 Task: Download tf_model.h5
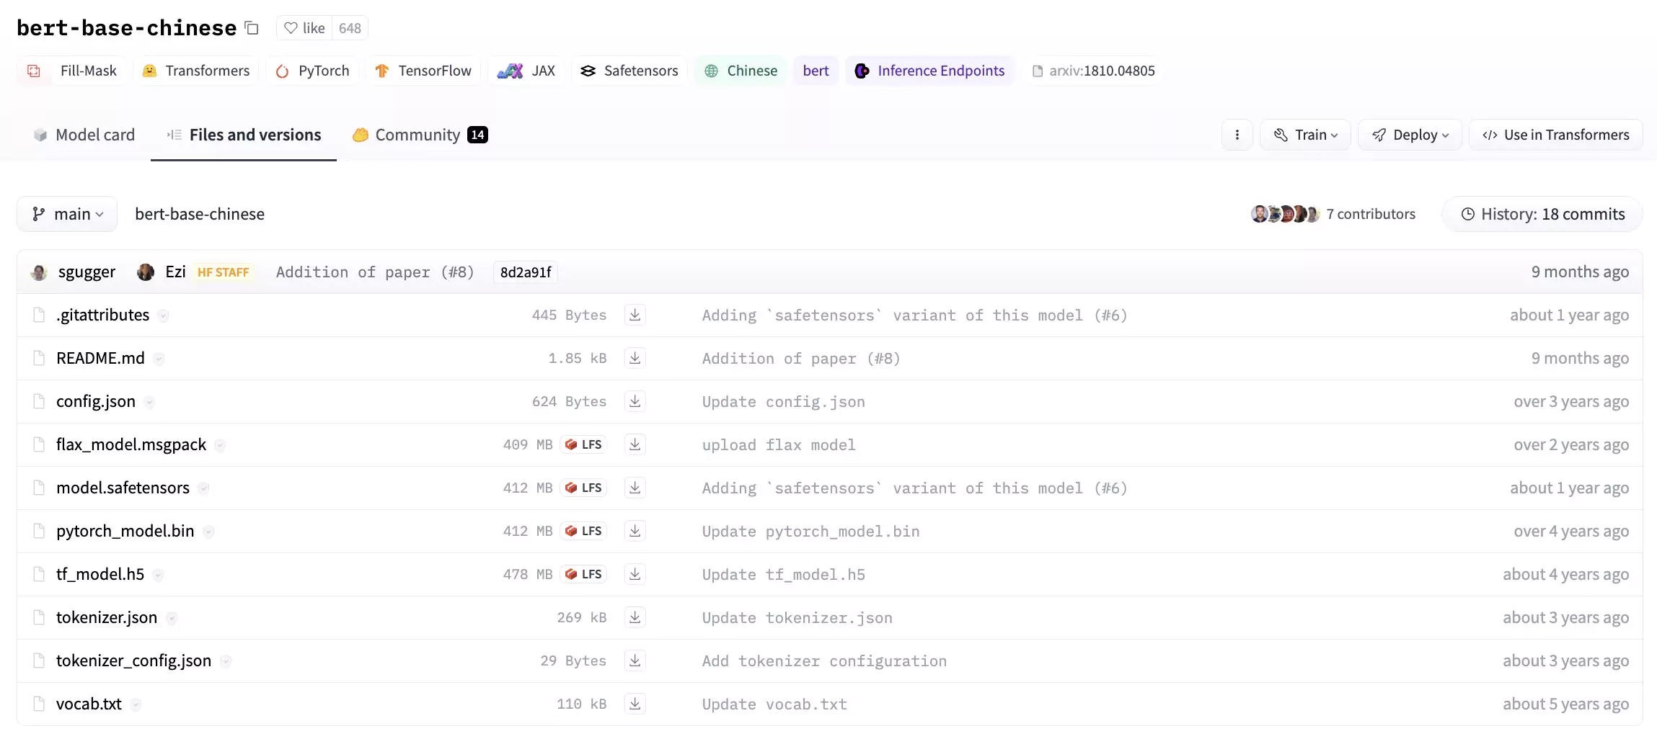[x=635, y=574]
